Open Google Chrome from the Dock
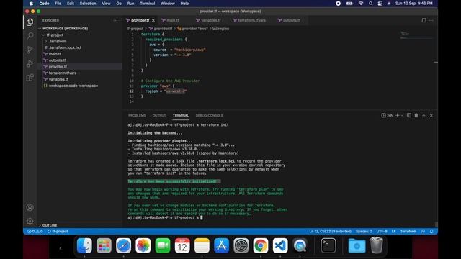The width and height of the screenshot is (461, 259). (x=261, y=245)
